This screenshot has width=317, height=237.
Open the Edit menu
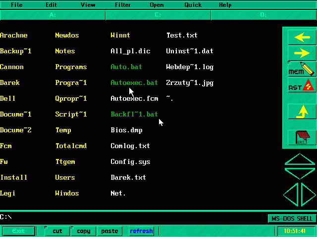pos(51,4)
